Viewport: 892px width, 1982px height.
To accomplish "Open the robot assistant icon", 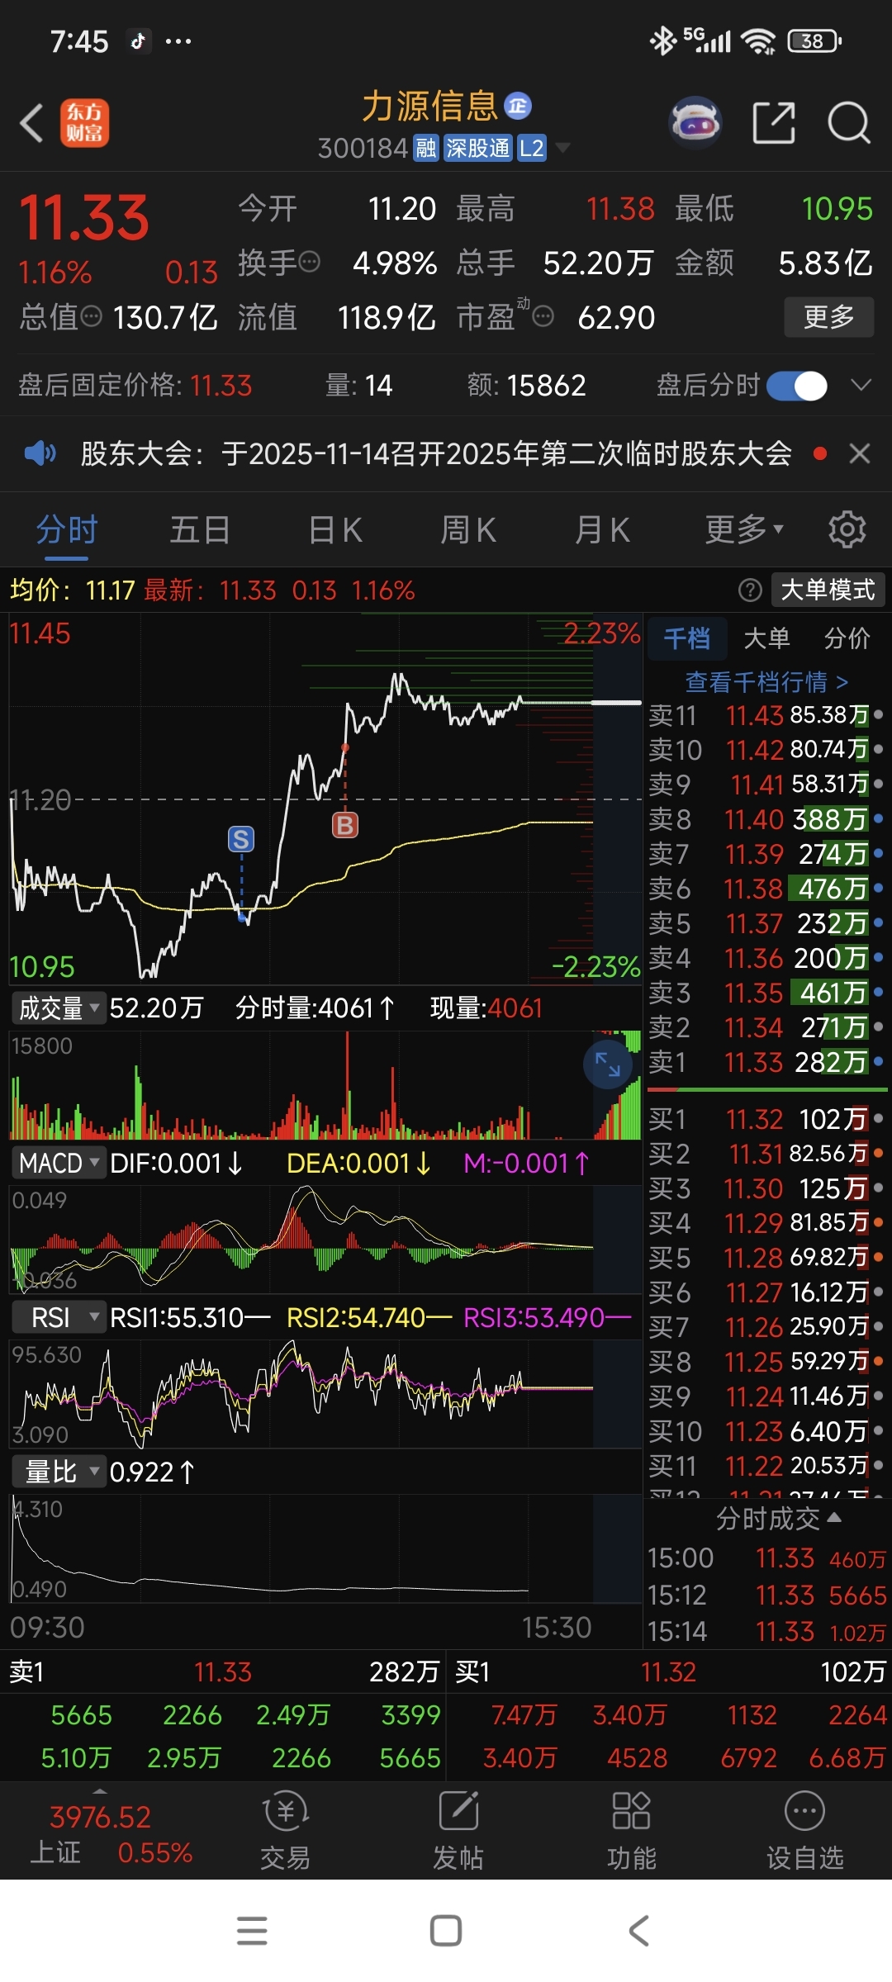I will (695, 123).
